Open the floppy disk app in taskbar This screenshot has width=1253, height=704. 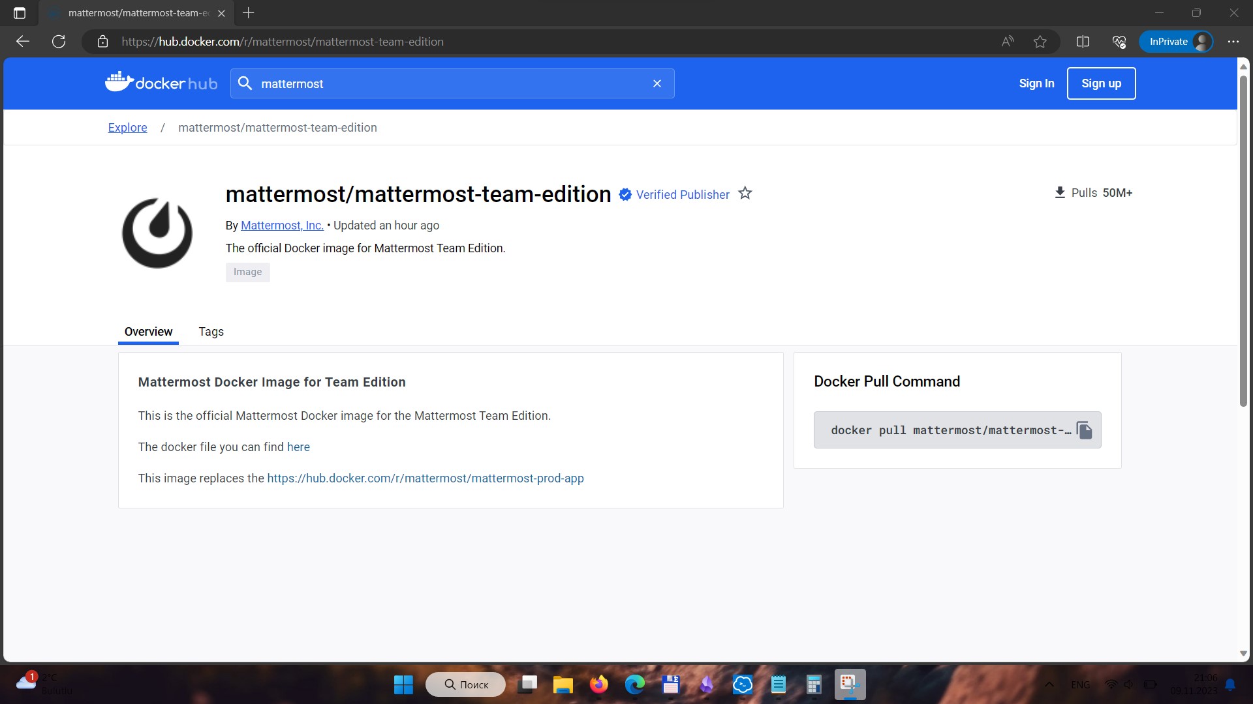(x=670, y=684)
